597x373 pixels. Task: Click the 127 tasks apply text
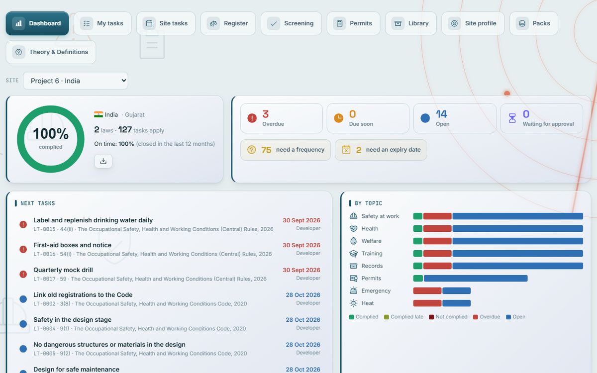[x=141, y=130]
